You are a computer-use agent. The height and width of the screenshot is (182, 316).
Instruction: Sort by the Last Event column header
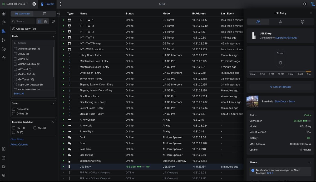point(228,14)
